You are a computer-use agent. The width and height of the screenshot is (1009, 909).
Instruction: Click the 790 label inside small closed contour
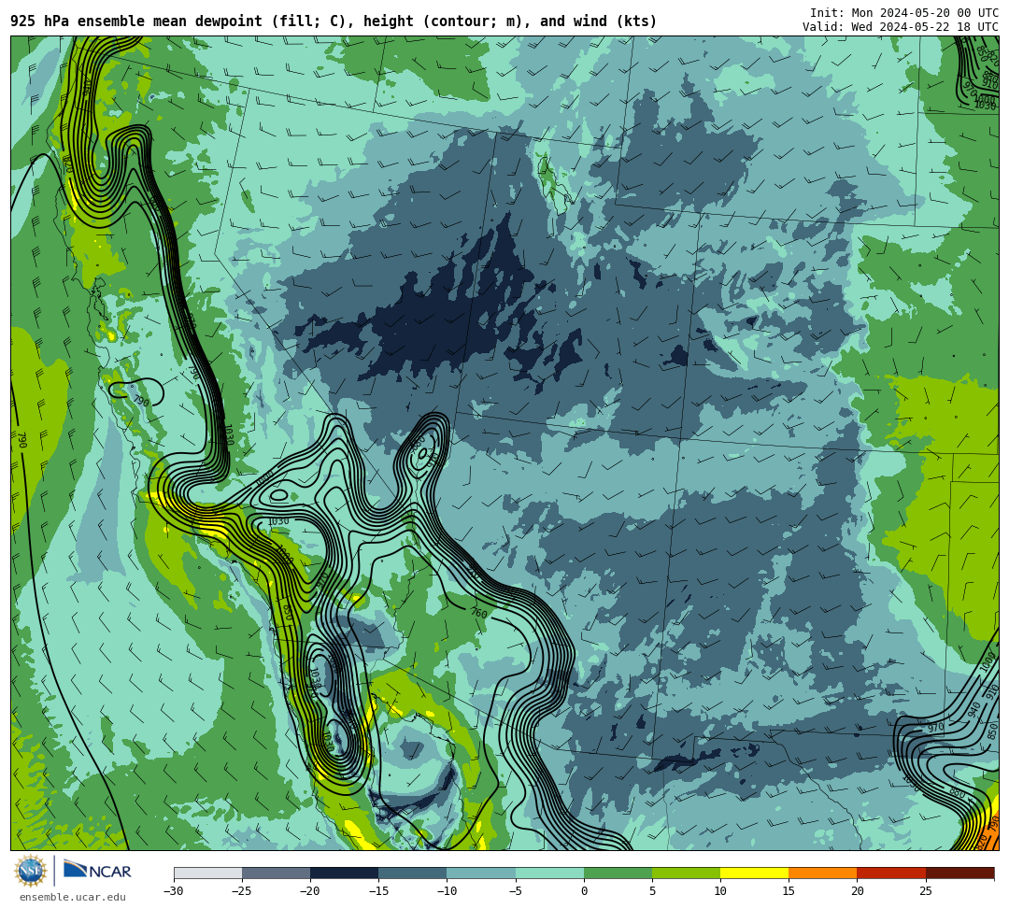coord(141,402)
